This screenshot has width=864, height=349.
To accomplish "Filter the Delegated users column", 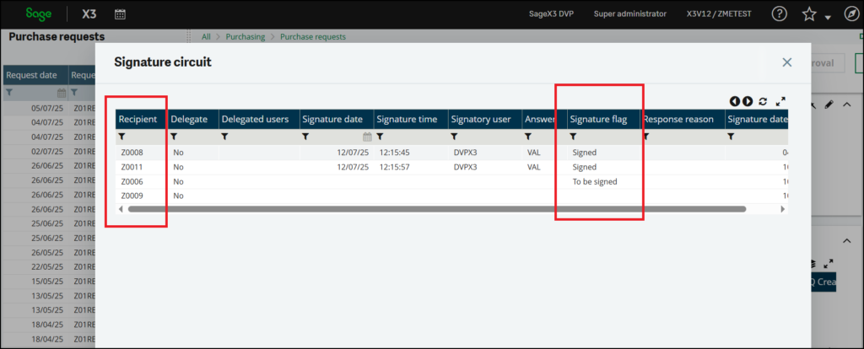I will 225,137.
